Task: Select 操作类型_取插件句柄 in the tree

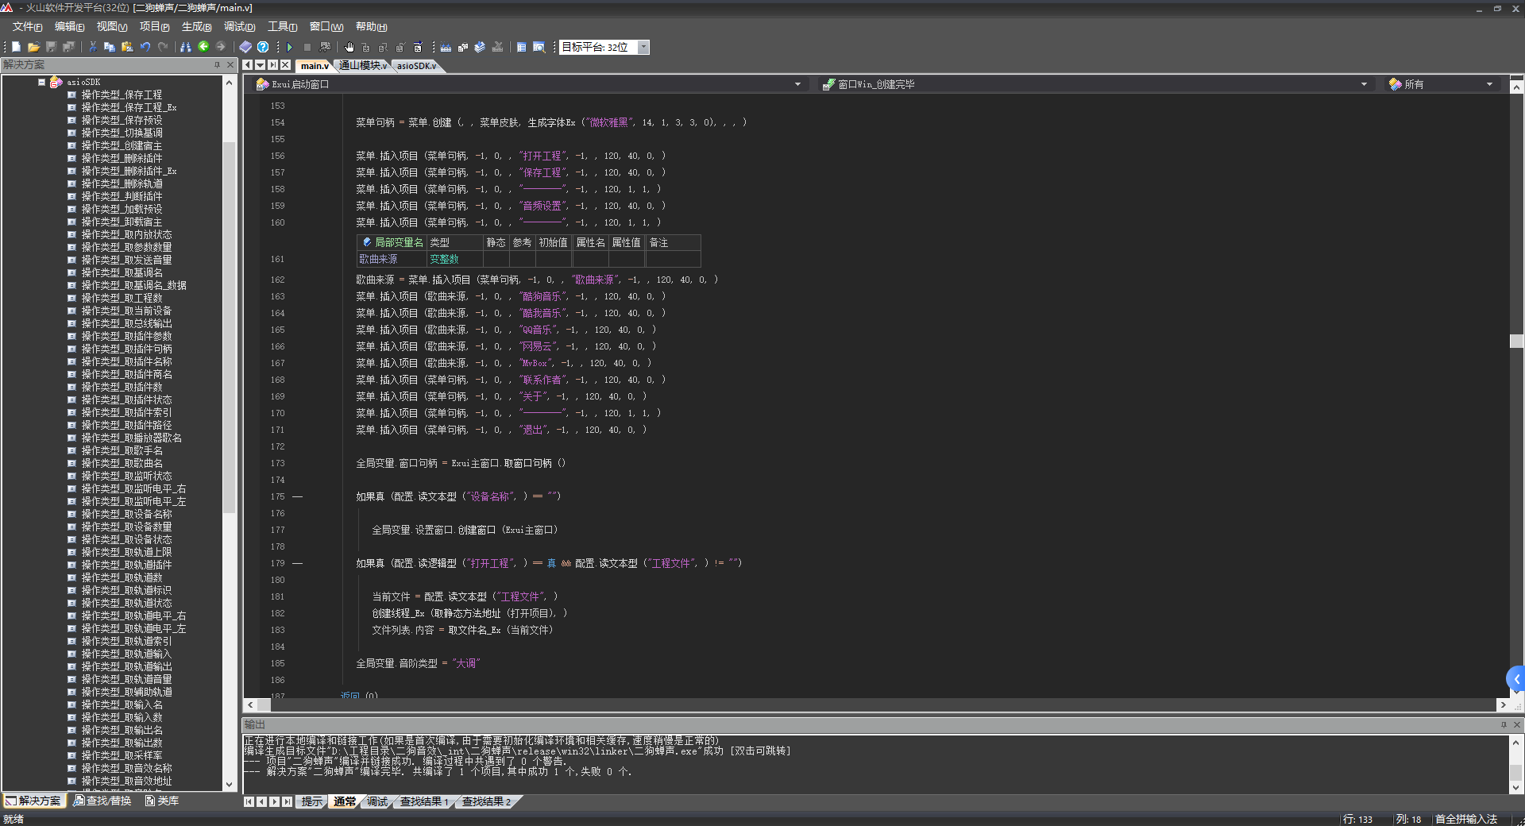Action: pos(125,349)
